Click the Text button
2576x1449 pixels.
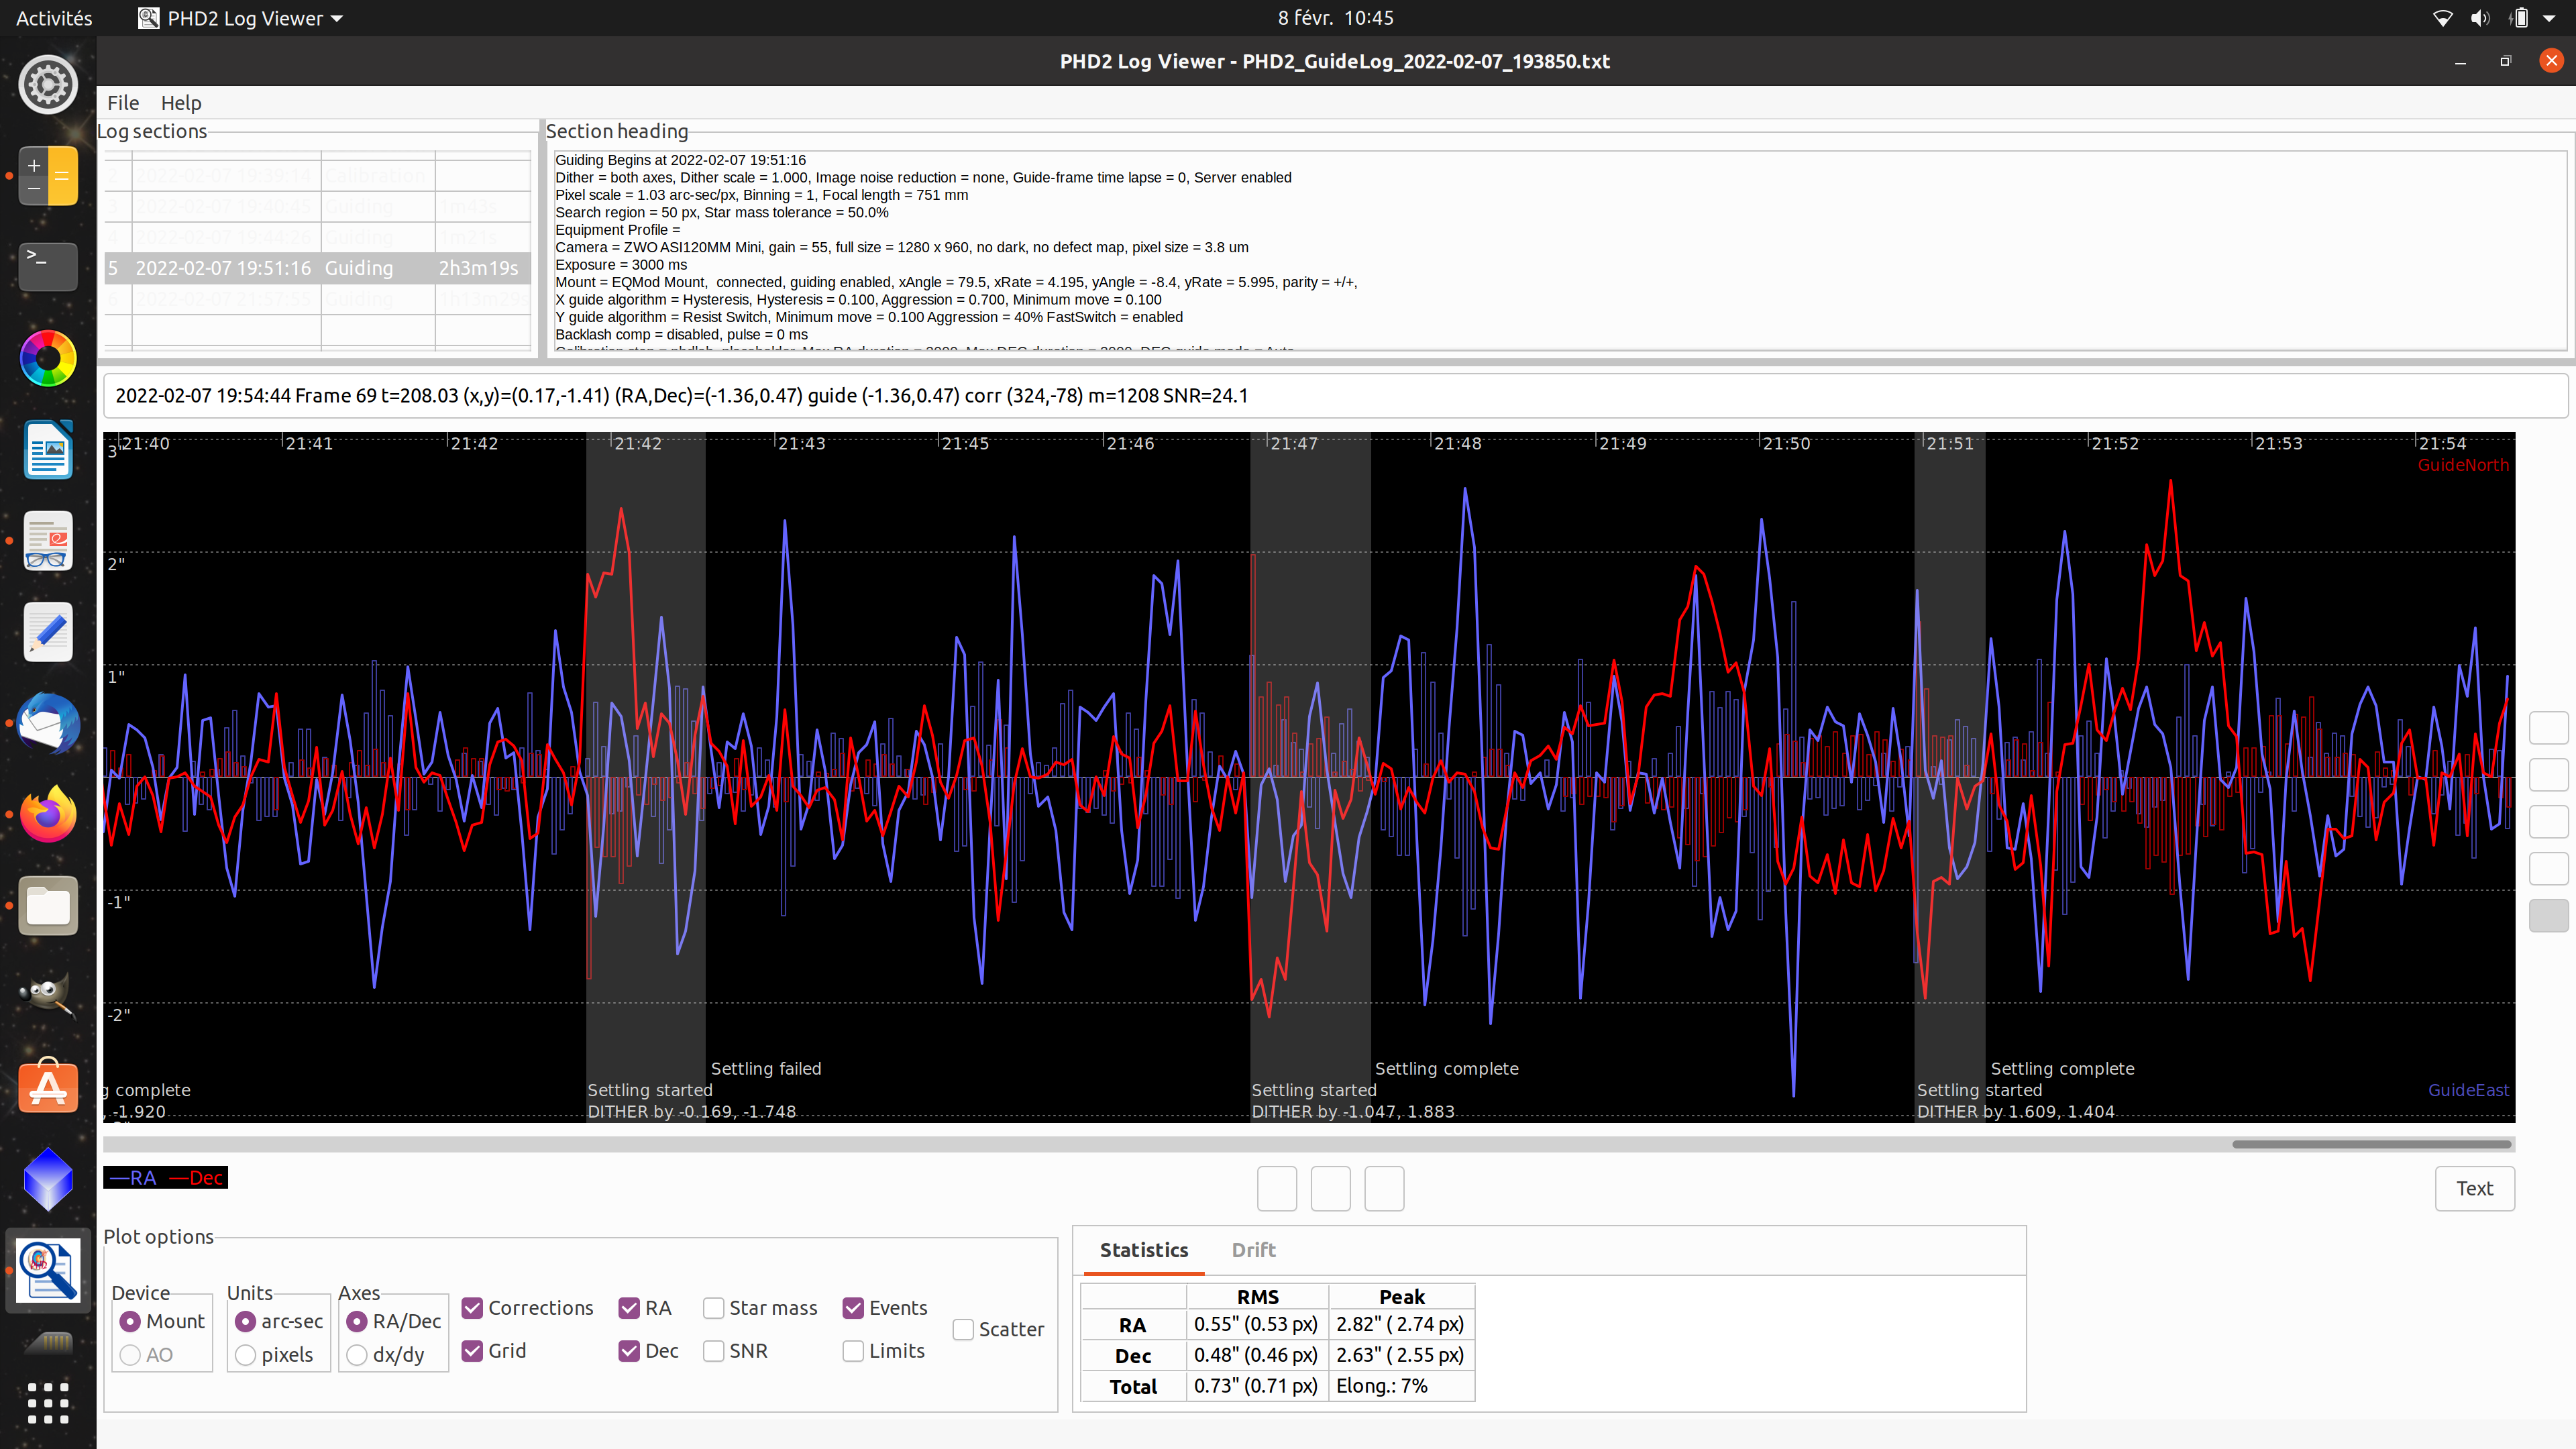(2474, 1188)
